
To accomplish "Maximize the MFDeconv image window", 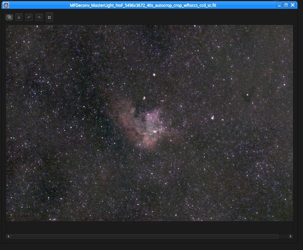I will pos(286,5).
